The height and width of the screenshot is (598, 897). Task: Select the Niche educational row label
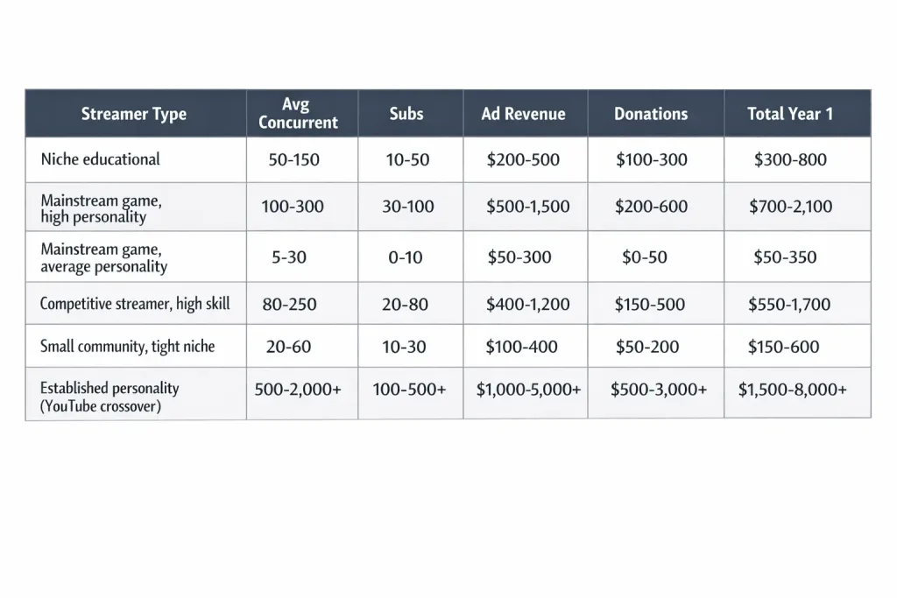coord(101,159)
